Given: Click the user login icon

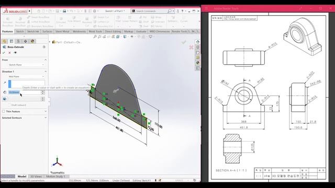Looking at the screenshot, I should pos(177,11).
